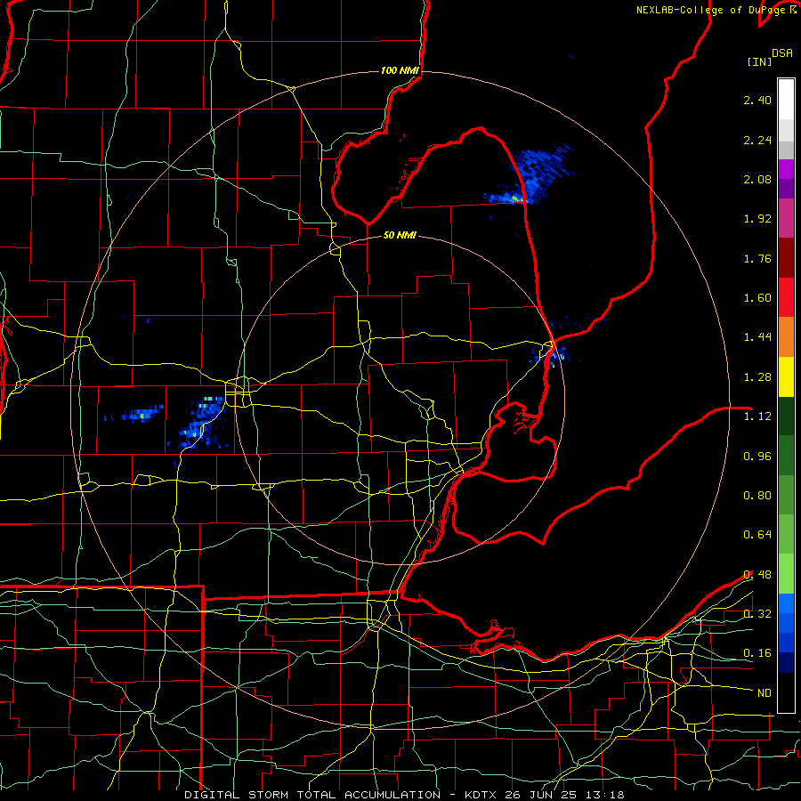Image resolution: width=801 pixels, height=801 pixels.
Task: Pick the lime green swatch near 0.48
Action: 786,574
